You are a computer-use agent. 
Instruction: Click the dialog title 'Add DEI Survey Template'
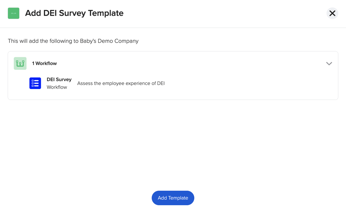pyautogui.click(x=74, y=13)
